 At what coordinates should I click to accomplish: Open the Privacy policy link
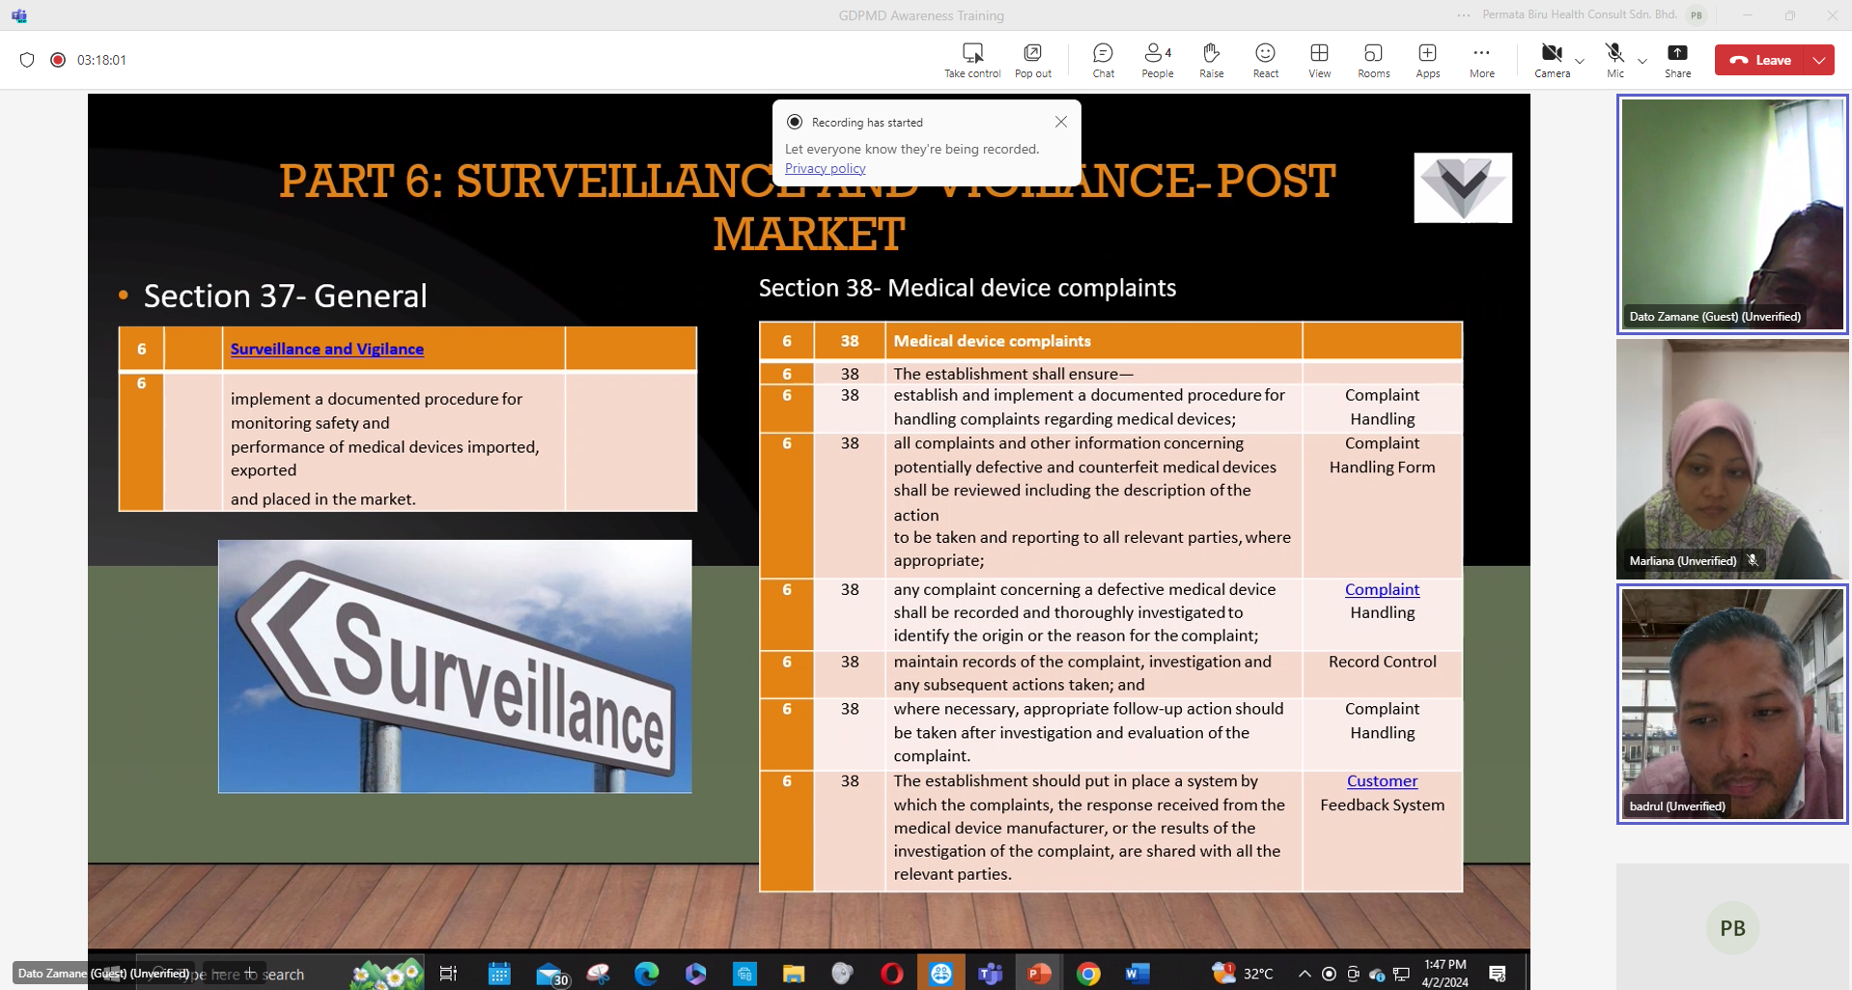825,168
